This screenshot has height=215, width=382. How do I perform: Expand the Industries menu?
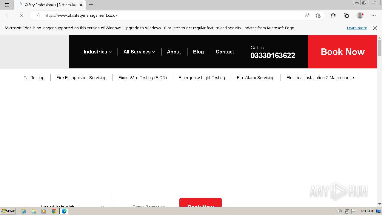tap(98, 52)
